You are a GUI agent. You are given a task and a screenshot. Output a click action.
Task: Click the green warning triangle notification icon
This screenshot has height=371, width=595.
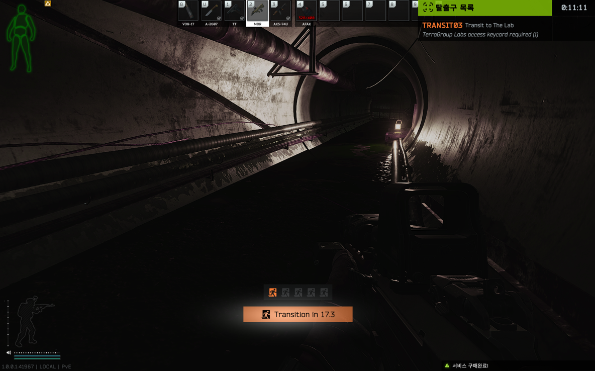(447, 365)
